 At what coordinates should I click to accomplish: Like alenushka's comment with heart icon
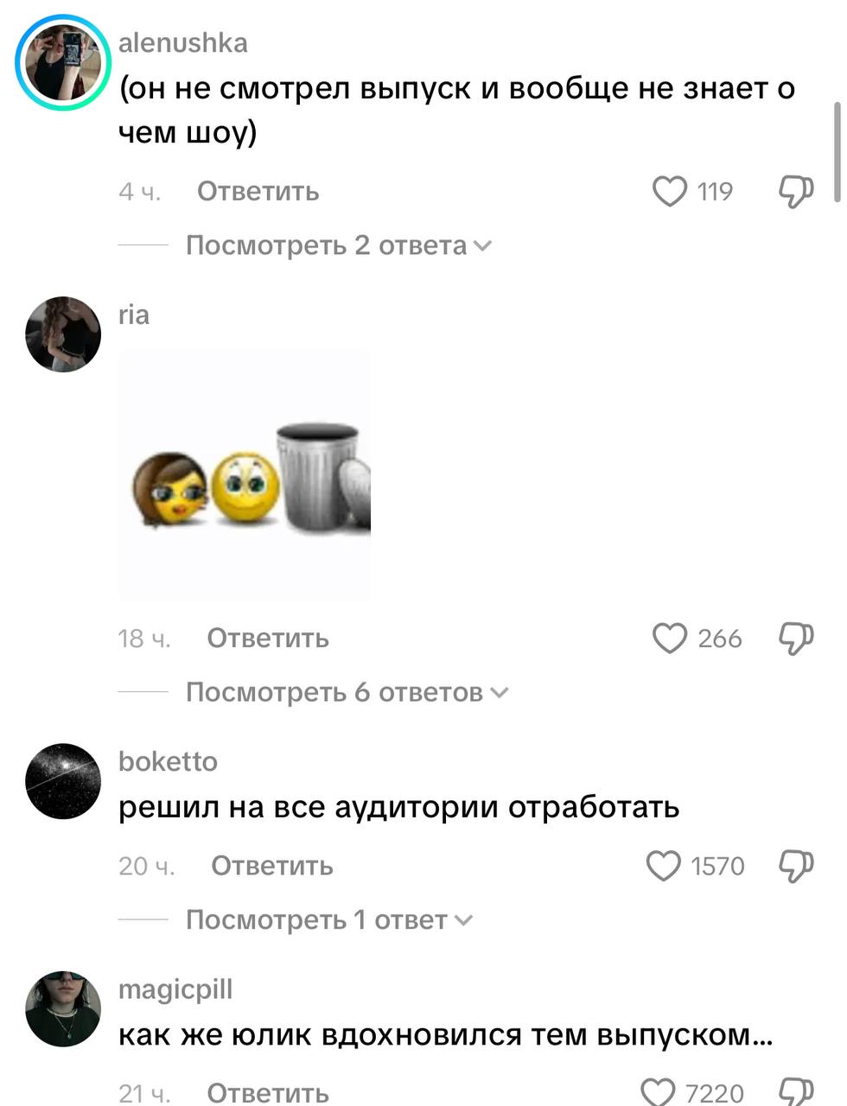click(x=670, y=192)
